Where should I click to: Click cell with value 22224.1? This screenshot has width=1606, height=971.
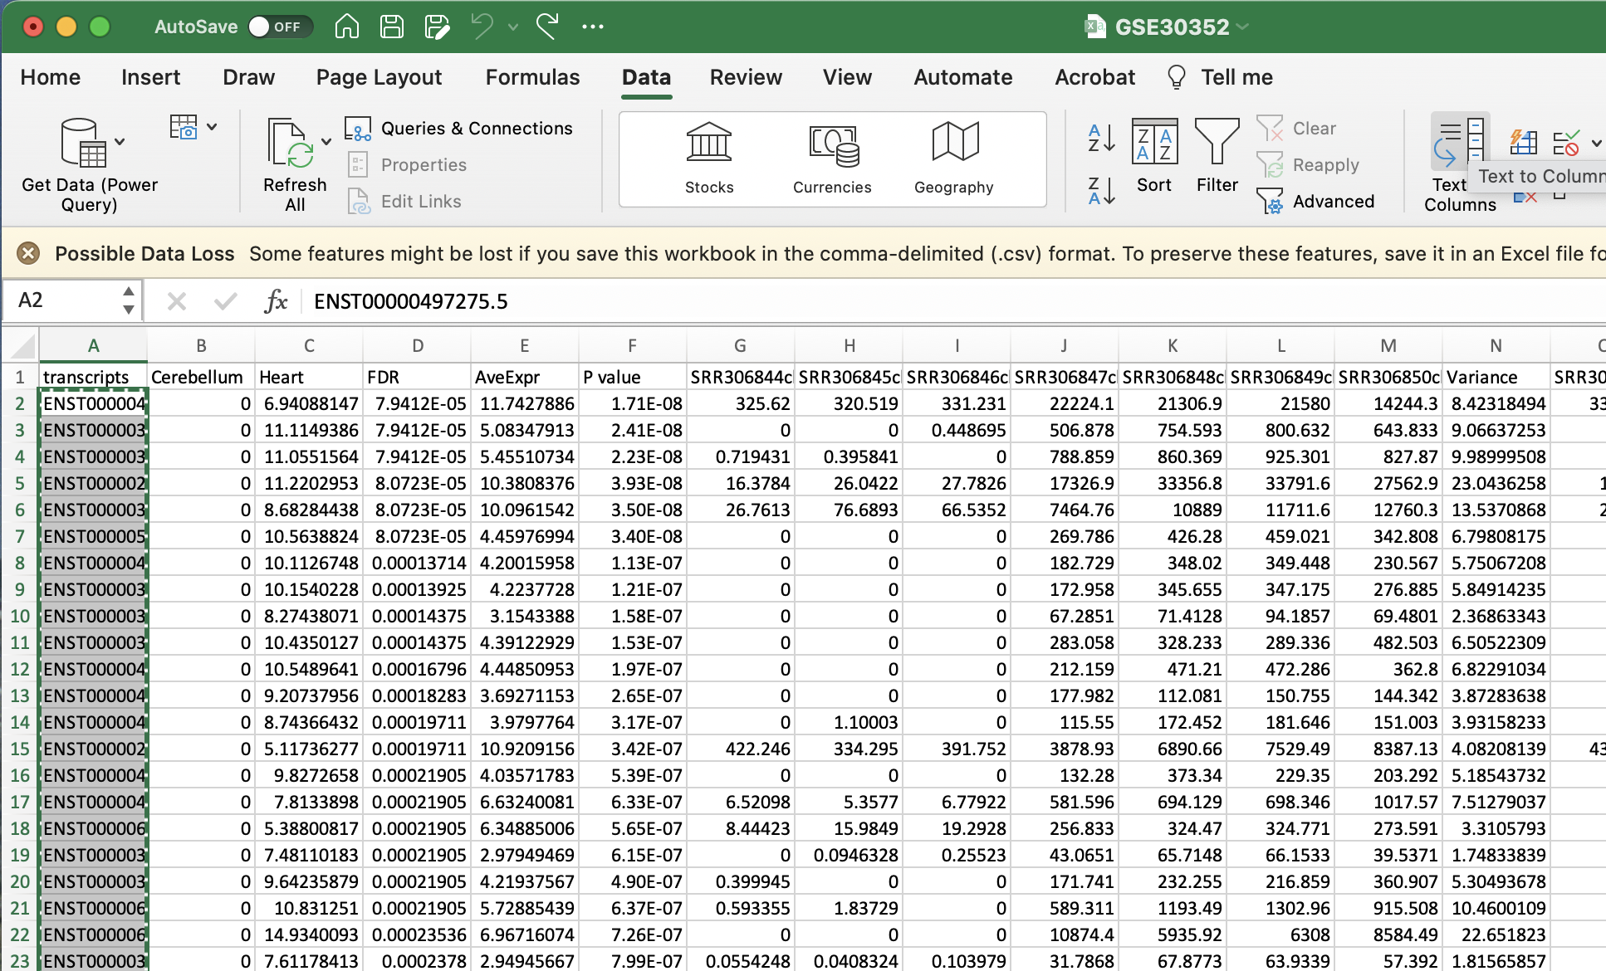(1065, 403)
